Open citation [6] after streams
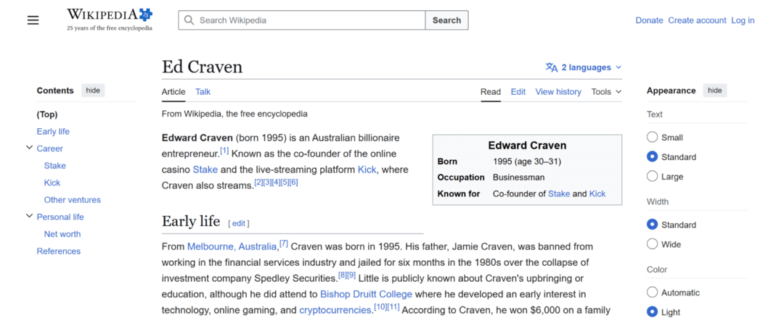 coord(293,183)
